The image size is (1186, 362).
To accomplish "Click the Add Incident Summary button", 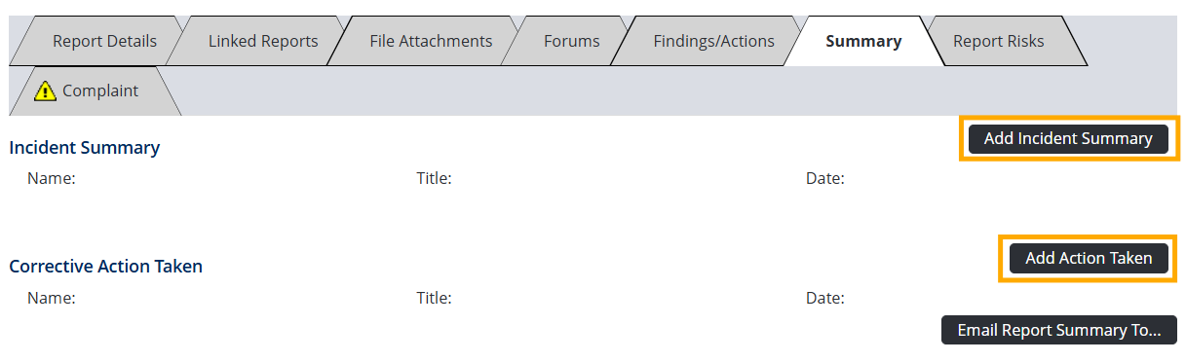I will tap(1068, 138).
